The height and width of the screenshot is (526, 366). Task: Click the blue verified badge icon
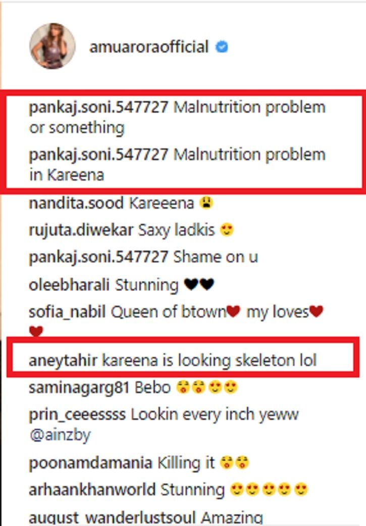[222, 46]
